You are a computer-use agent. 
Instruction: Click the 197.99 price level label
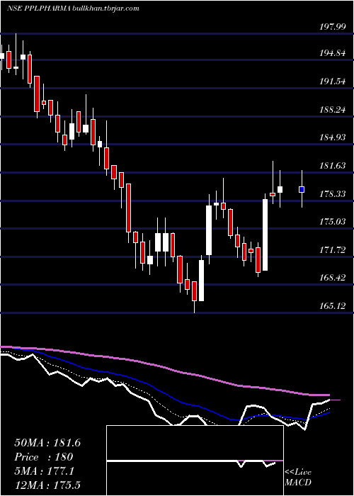click(x=332, y=27)
